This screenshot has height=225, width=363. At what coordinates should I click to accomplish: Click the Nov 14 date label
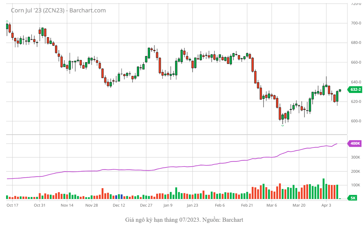(67, 205)
